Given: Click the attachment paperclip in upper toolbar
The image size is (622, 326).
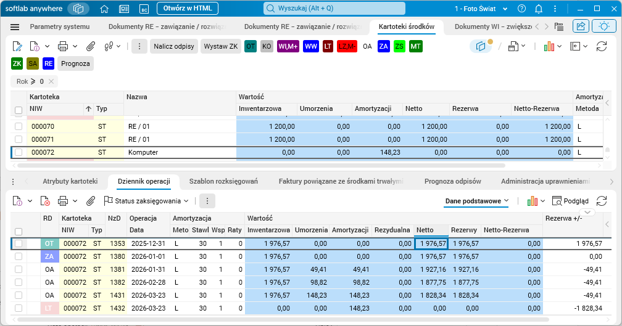Looking at the screenshot, I should pyautogui.click(x=90, y=46).
